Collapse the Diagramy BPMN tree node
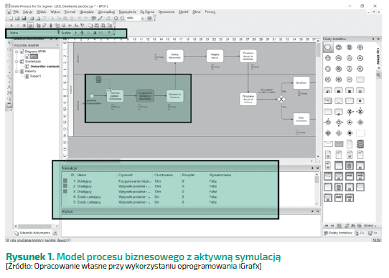 17,52
